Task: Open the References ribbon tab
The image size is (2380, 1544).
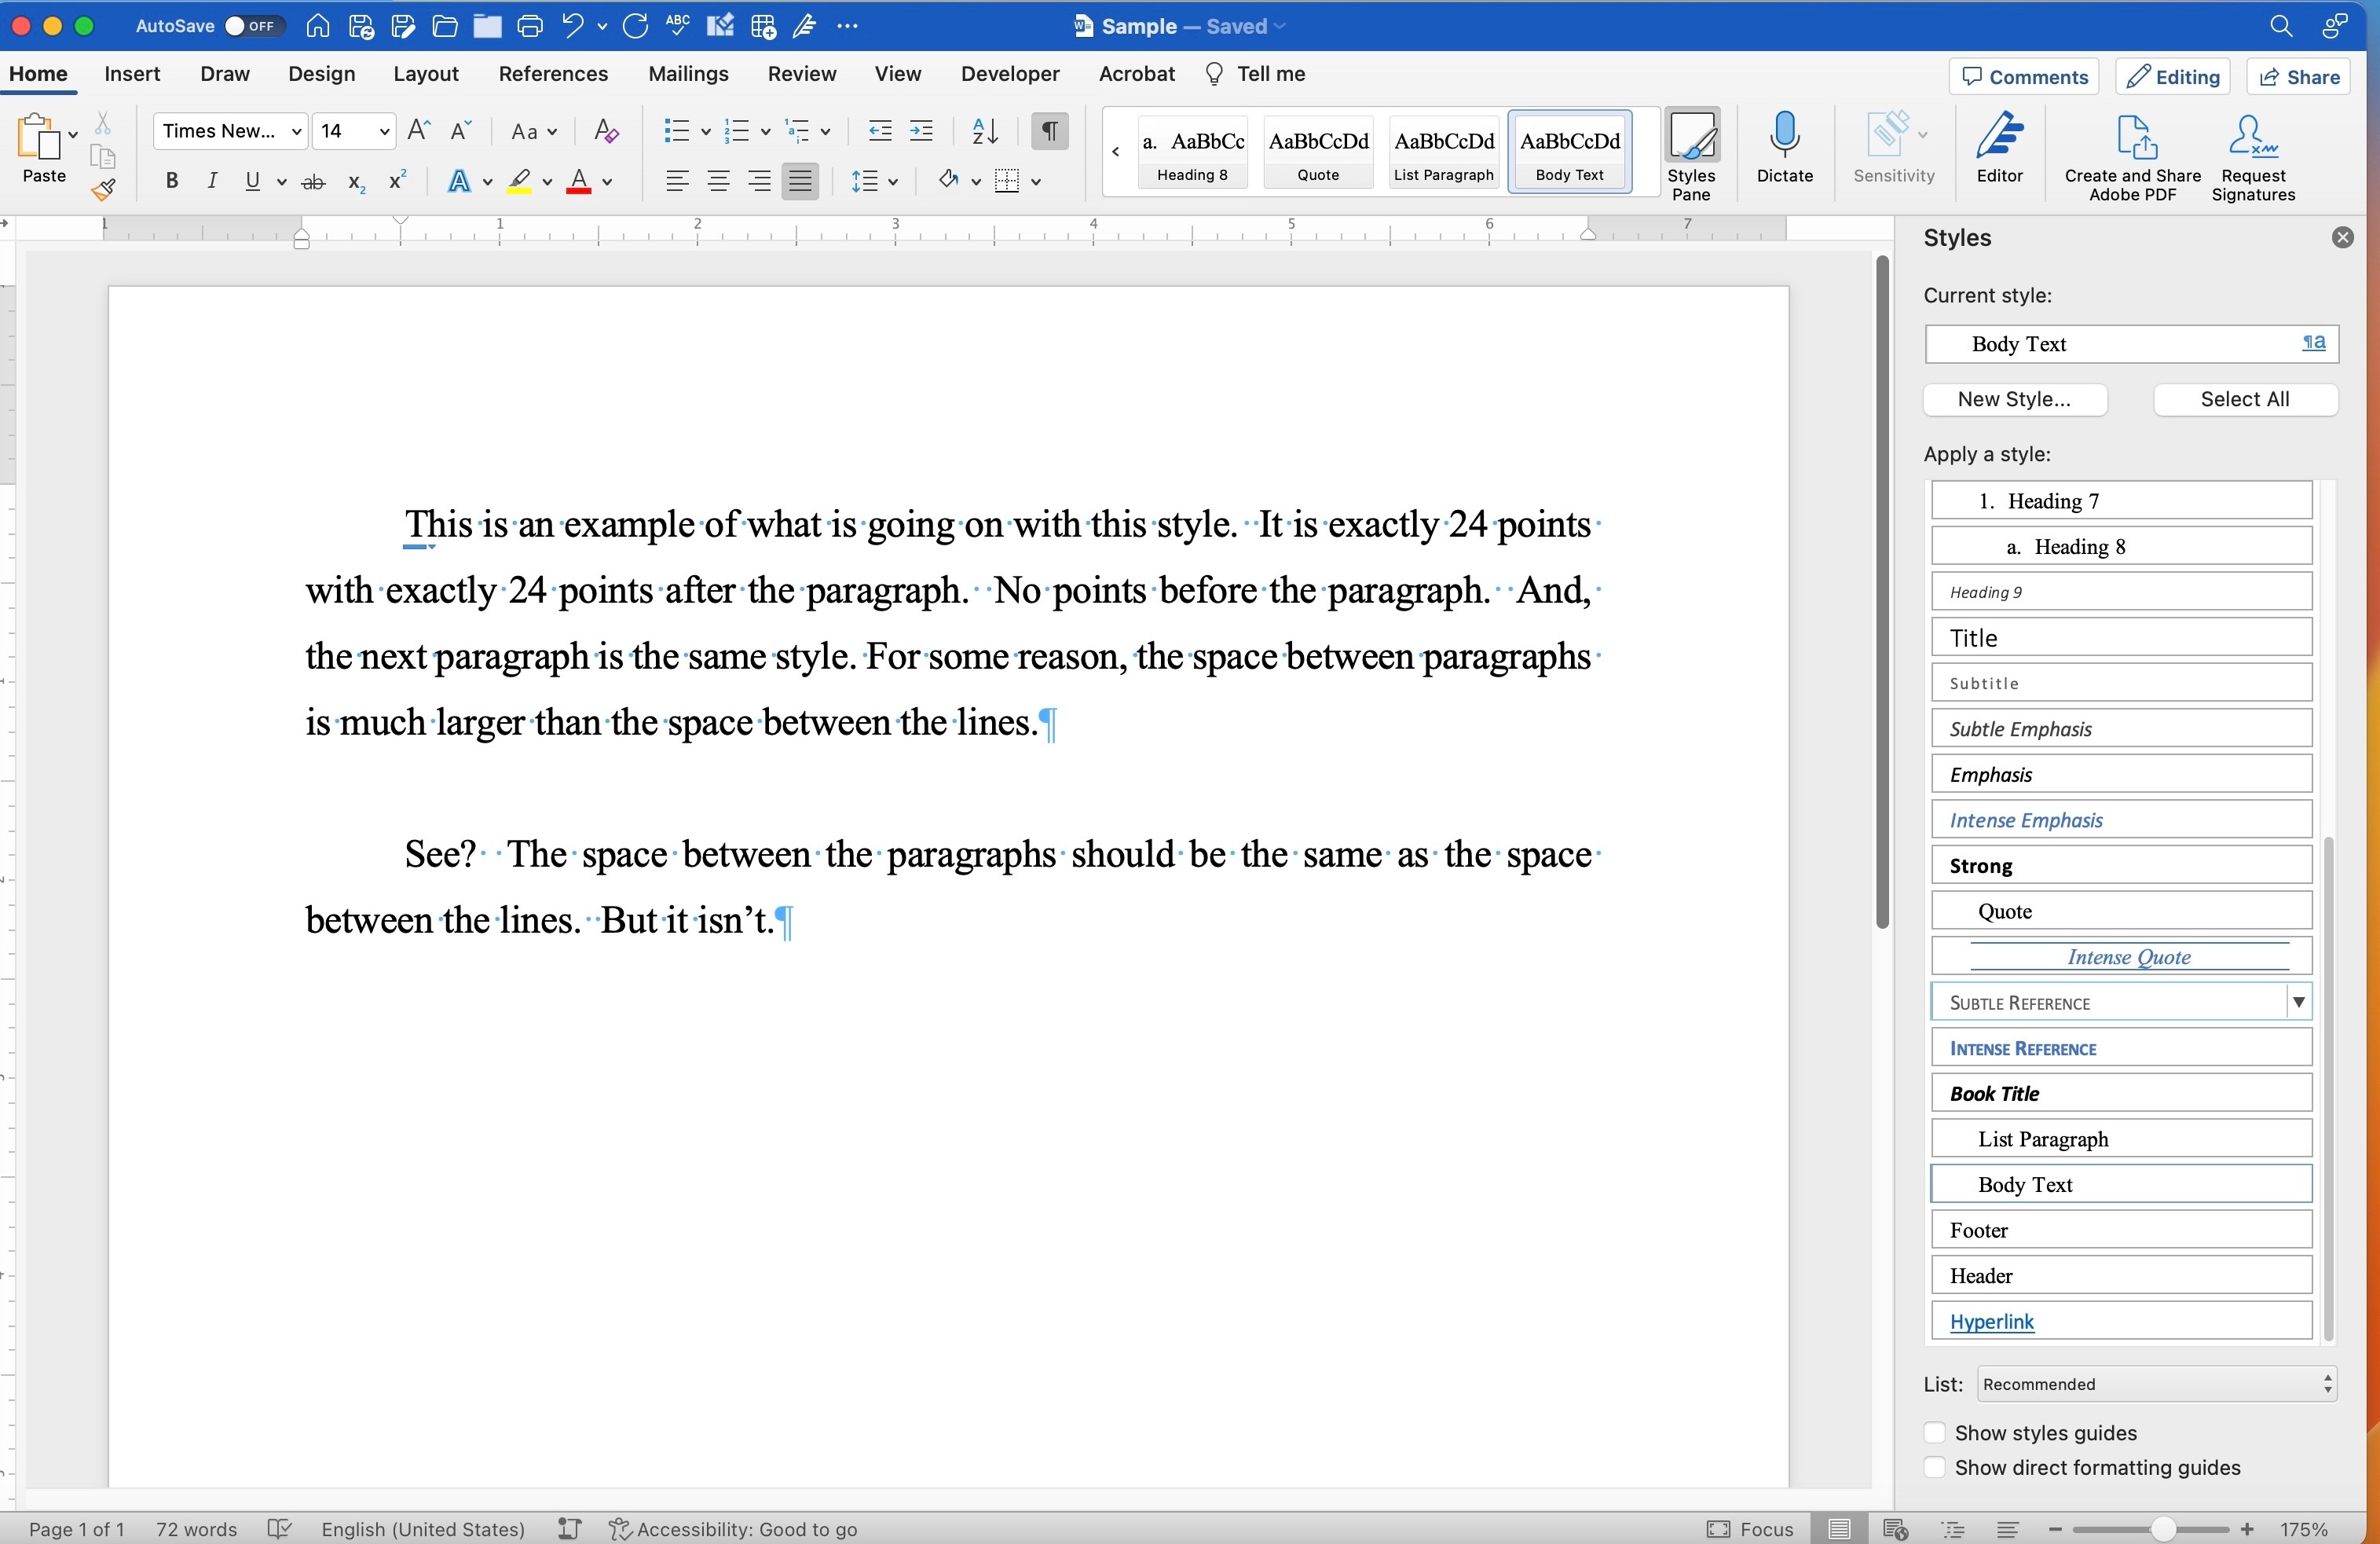Action: coord(552,74)
